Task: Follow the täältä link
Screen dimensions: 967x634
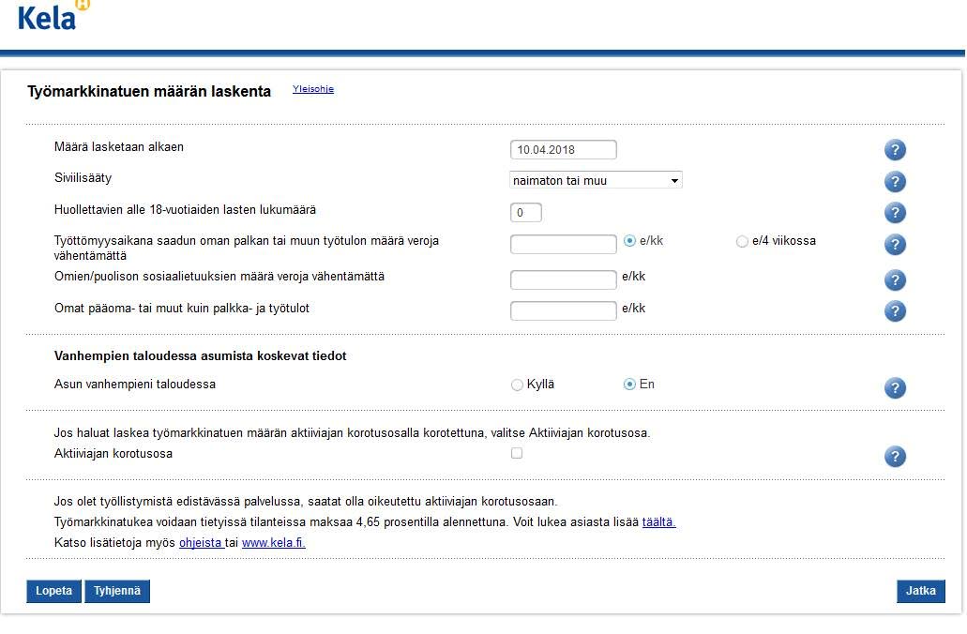Action: [x=658, y=521]
